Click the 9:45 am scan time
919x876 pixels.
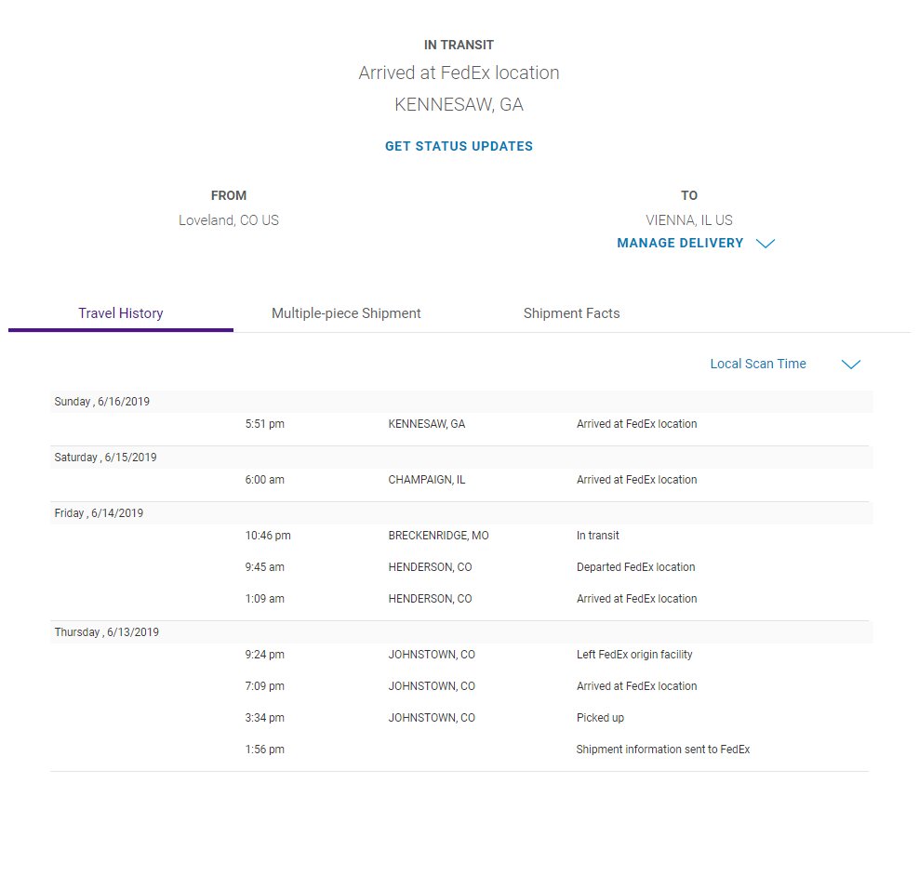(x=264, y=566)
